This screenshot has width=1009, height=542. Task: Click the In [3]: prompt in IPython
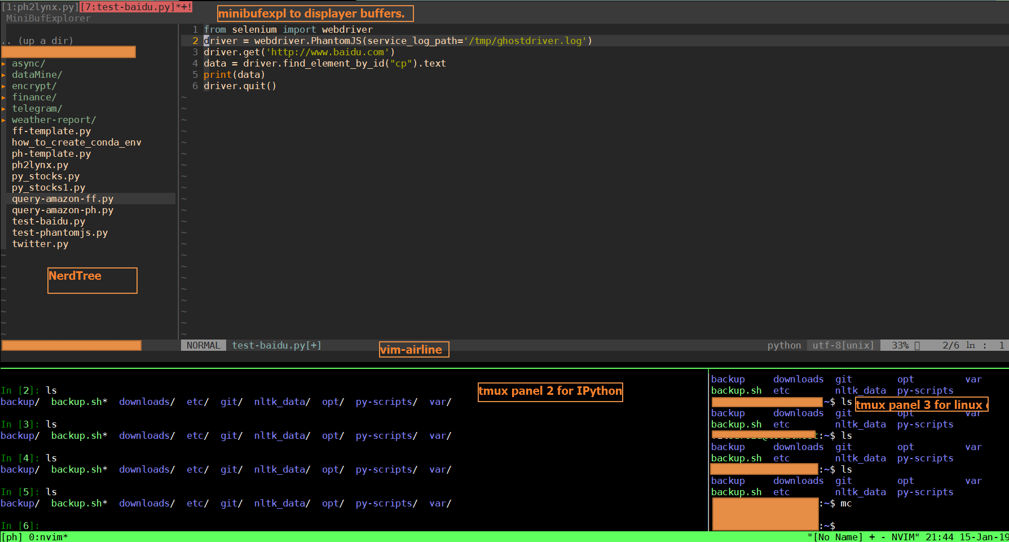click(20, 425)
